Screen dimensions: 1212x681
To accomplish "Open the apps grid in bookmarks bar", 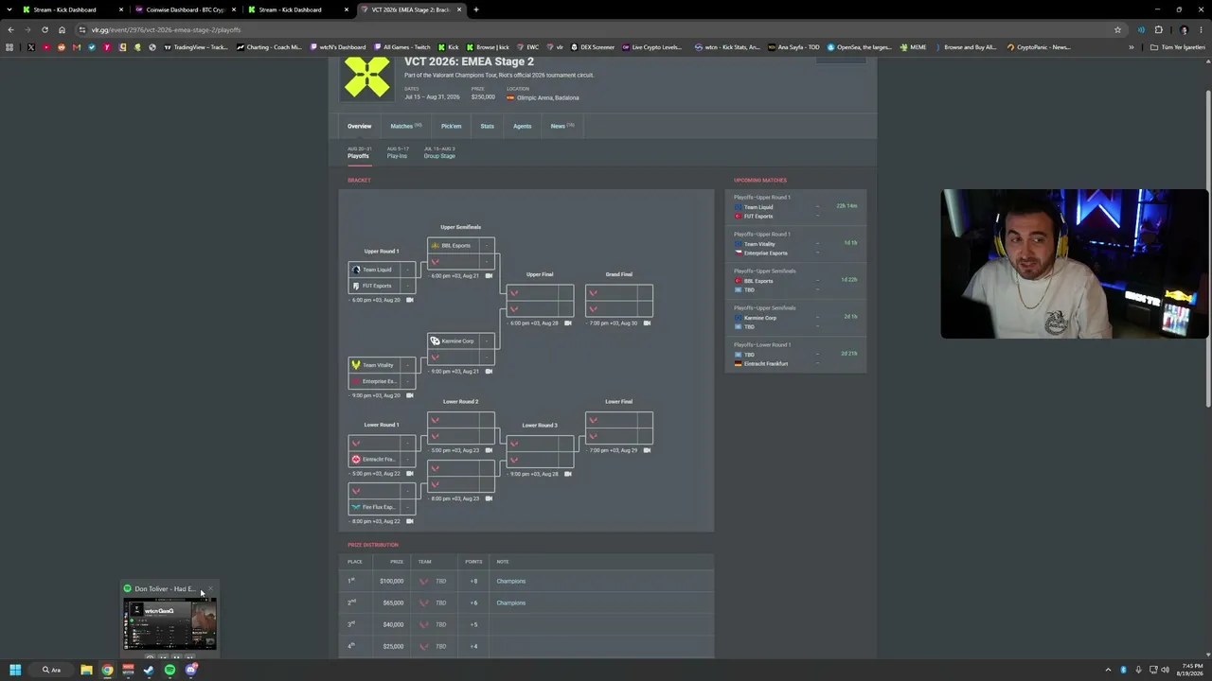I will click(x=9, y=47).
